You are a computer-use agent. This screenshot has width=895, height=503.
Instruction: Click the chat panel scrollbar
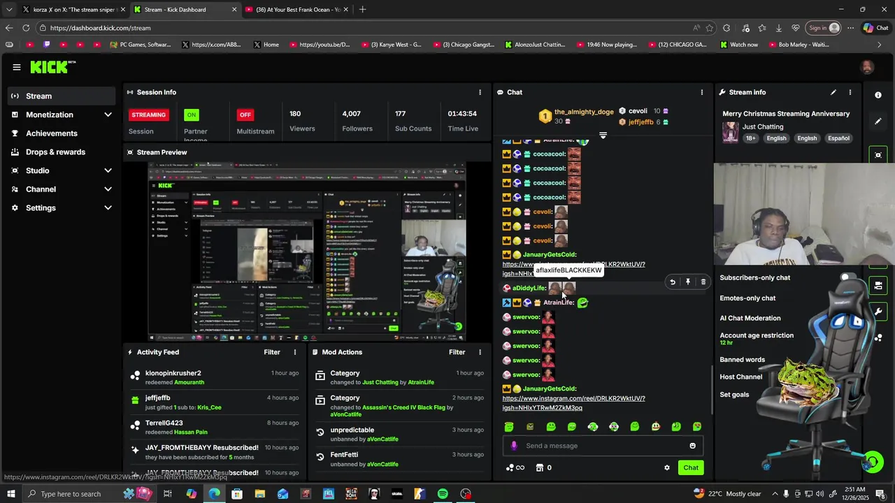(712, 391)
